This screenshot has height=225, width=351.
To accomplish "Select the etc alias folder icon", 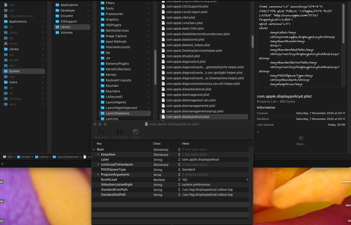I will pos(6,38).
